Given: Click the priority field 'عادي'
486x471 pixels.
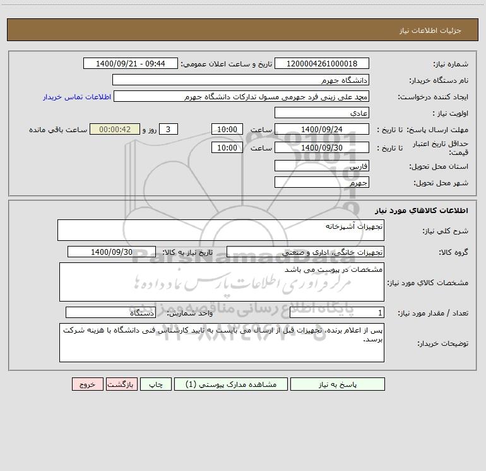Looking at the screenshot, I should (x=322, y=113).
